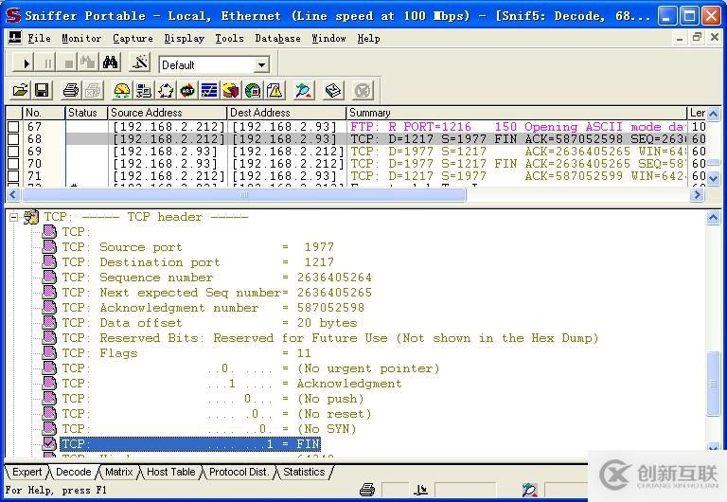Click the Save floppy disk icon
The width and height of the screenshot is (727, 502).
pyautogui.click(x=42, y=91)
